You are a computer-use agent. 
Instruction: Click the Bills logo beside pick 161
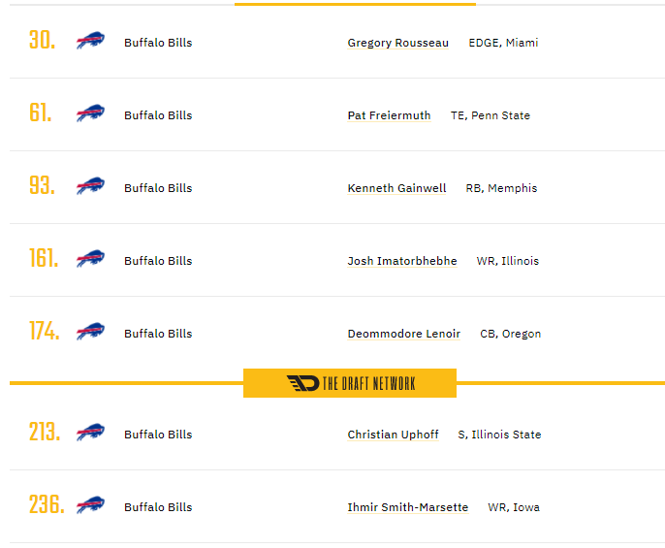coord(90,259)
